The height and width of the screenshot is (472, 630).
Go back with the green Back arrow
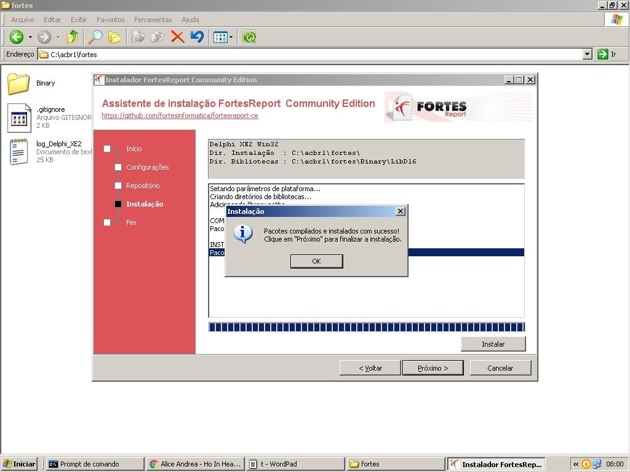[16, 37]
